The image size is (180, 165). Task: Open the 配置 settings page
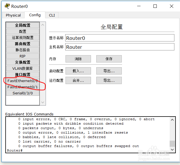(x=23, y=31)
